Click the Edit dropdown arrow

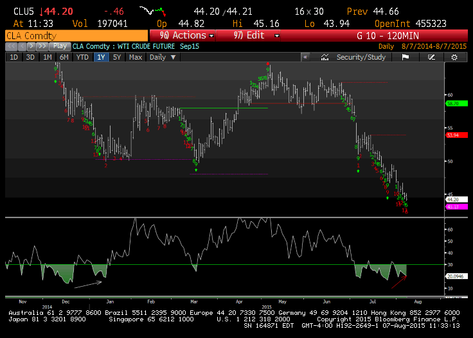(276, 36)
